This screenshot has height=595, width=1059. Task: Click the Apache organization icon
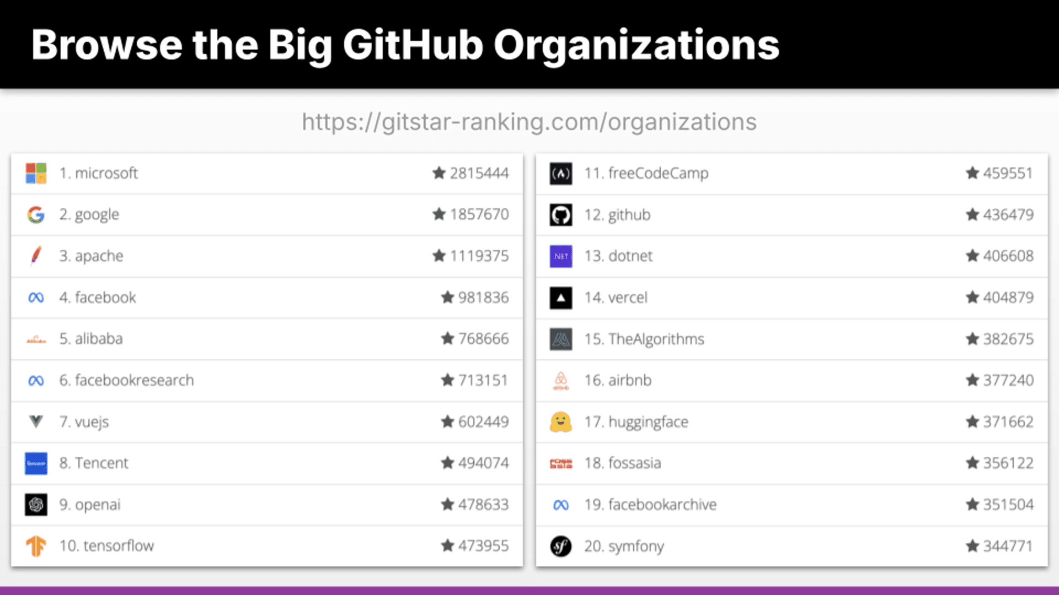click(x=36, y=256)
